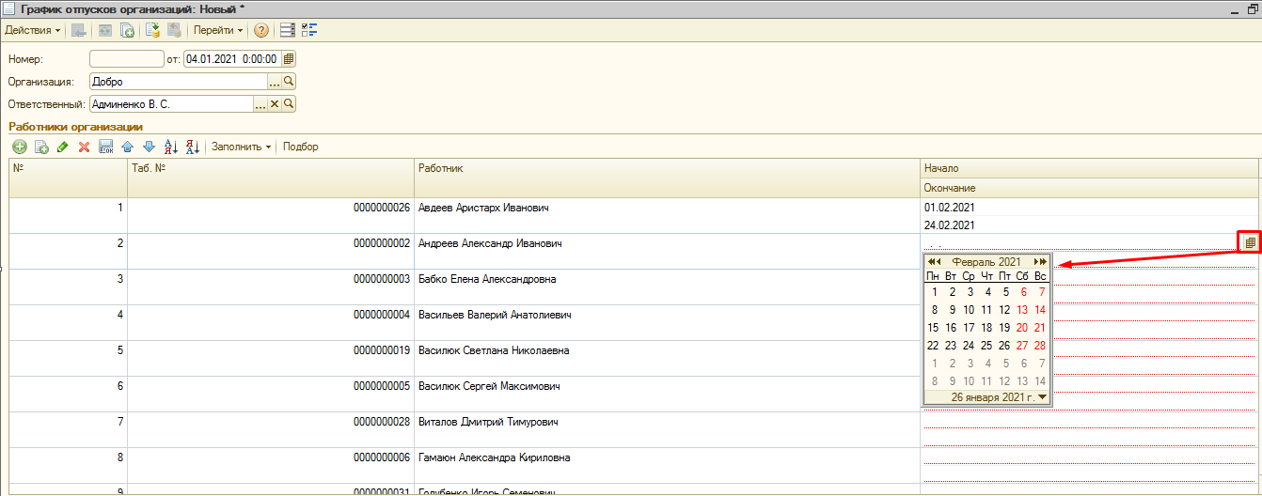Click the post document icon with coins

coord(152,30)
